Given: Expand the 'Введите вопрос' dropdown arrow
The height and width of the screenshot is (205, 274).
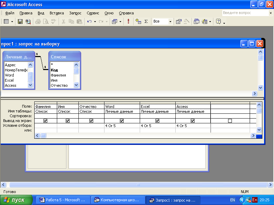Looking at the screenshot, I should click(271, 13).
